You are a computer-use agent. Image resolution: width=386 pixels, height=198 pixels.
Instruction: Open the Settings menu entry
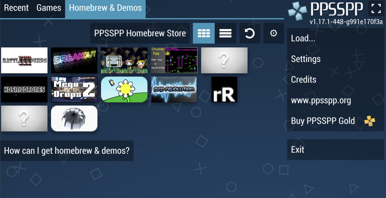pyautogui.click(x=306, y=59)
